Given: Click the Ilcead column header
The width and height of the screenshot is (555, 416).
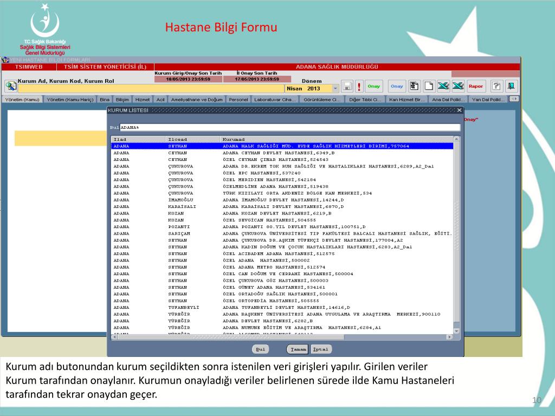Looking at the screenshot, I should (193, 139).
